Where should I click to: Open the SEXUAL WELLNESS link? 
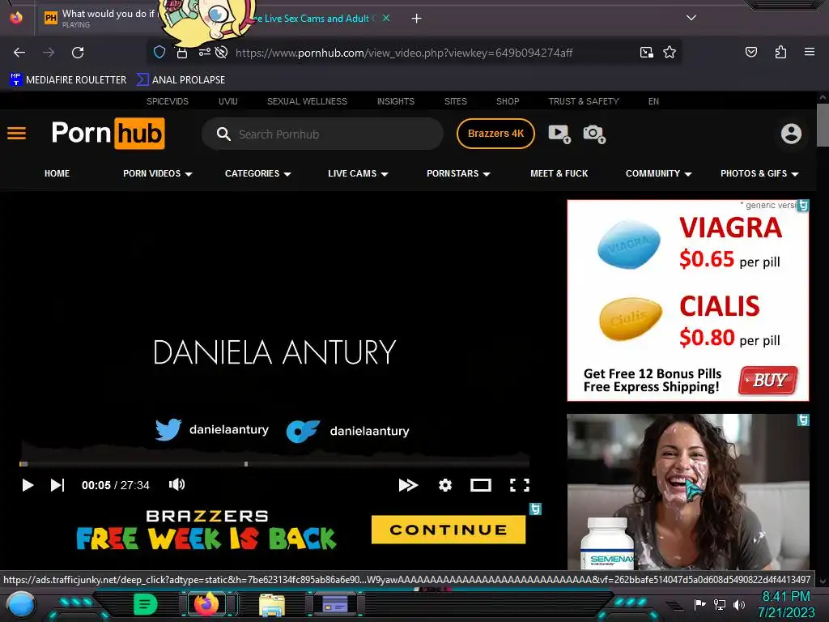click(x=307, y=101)
